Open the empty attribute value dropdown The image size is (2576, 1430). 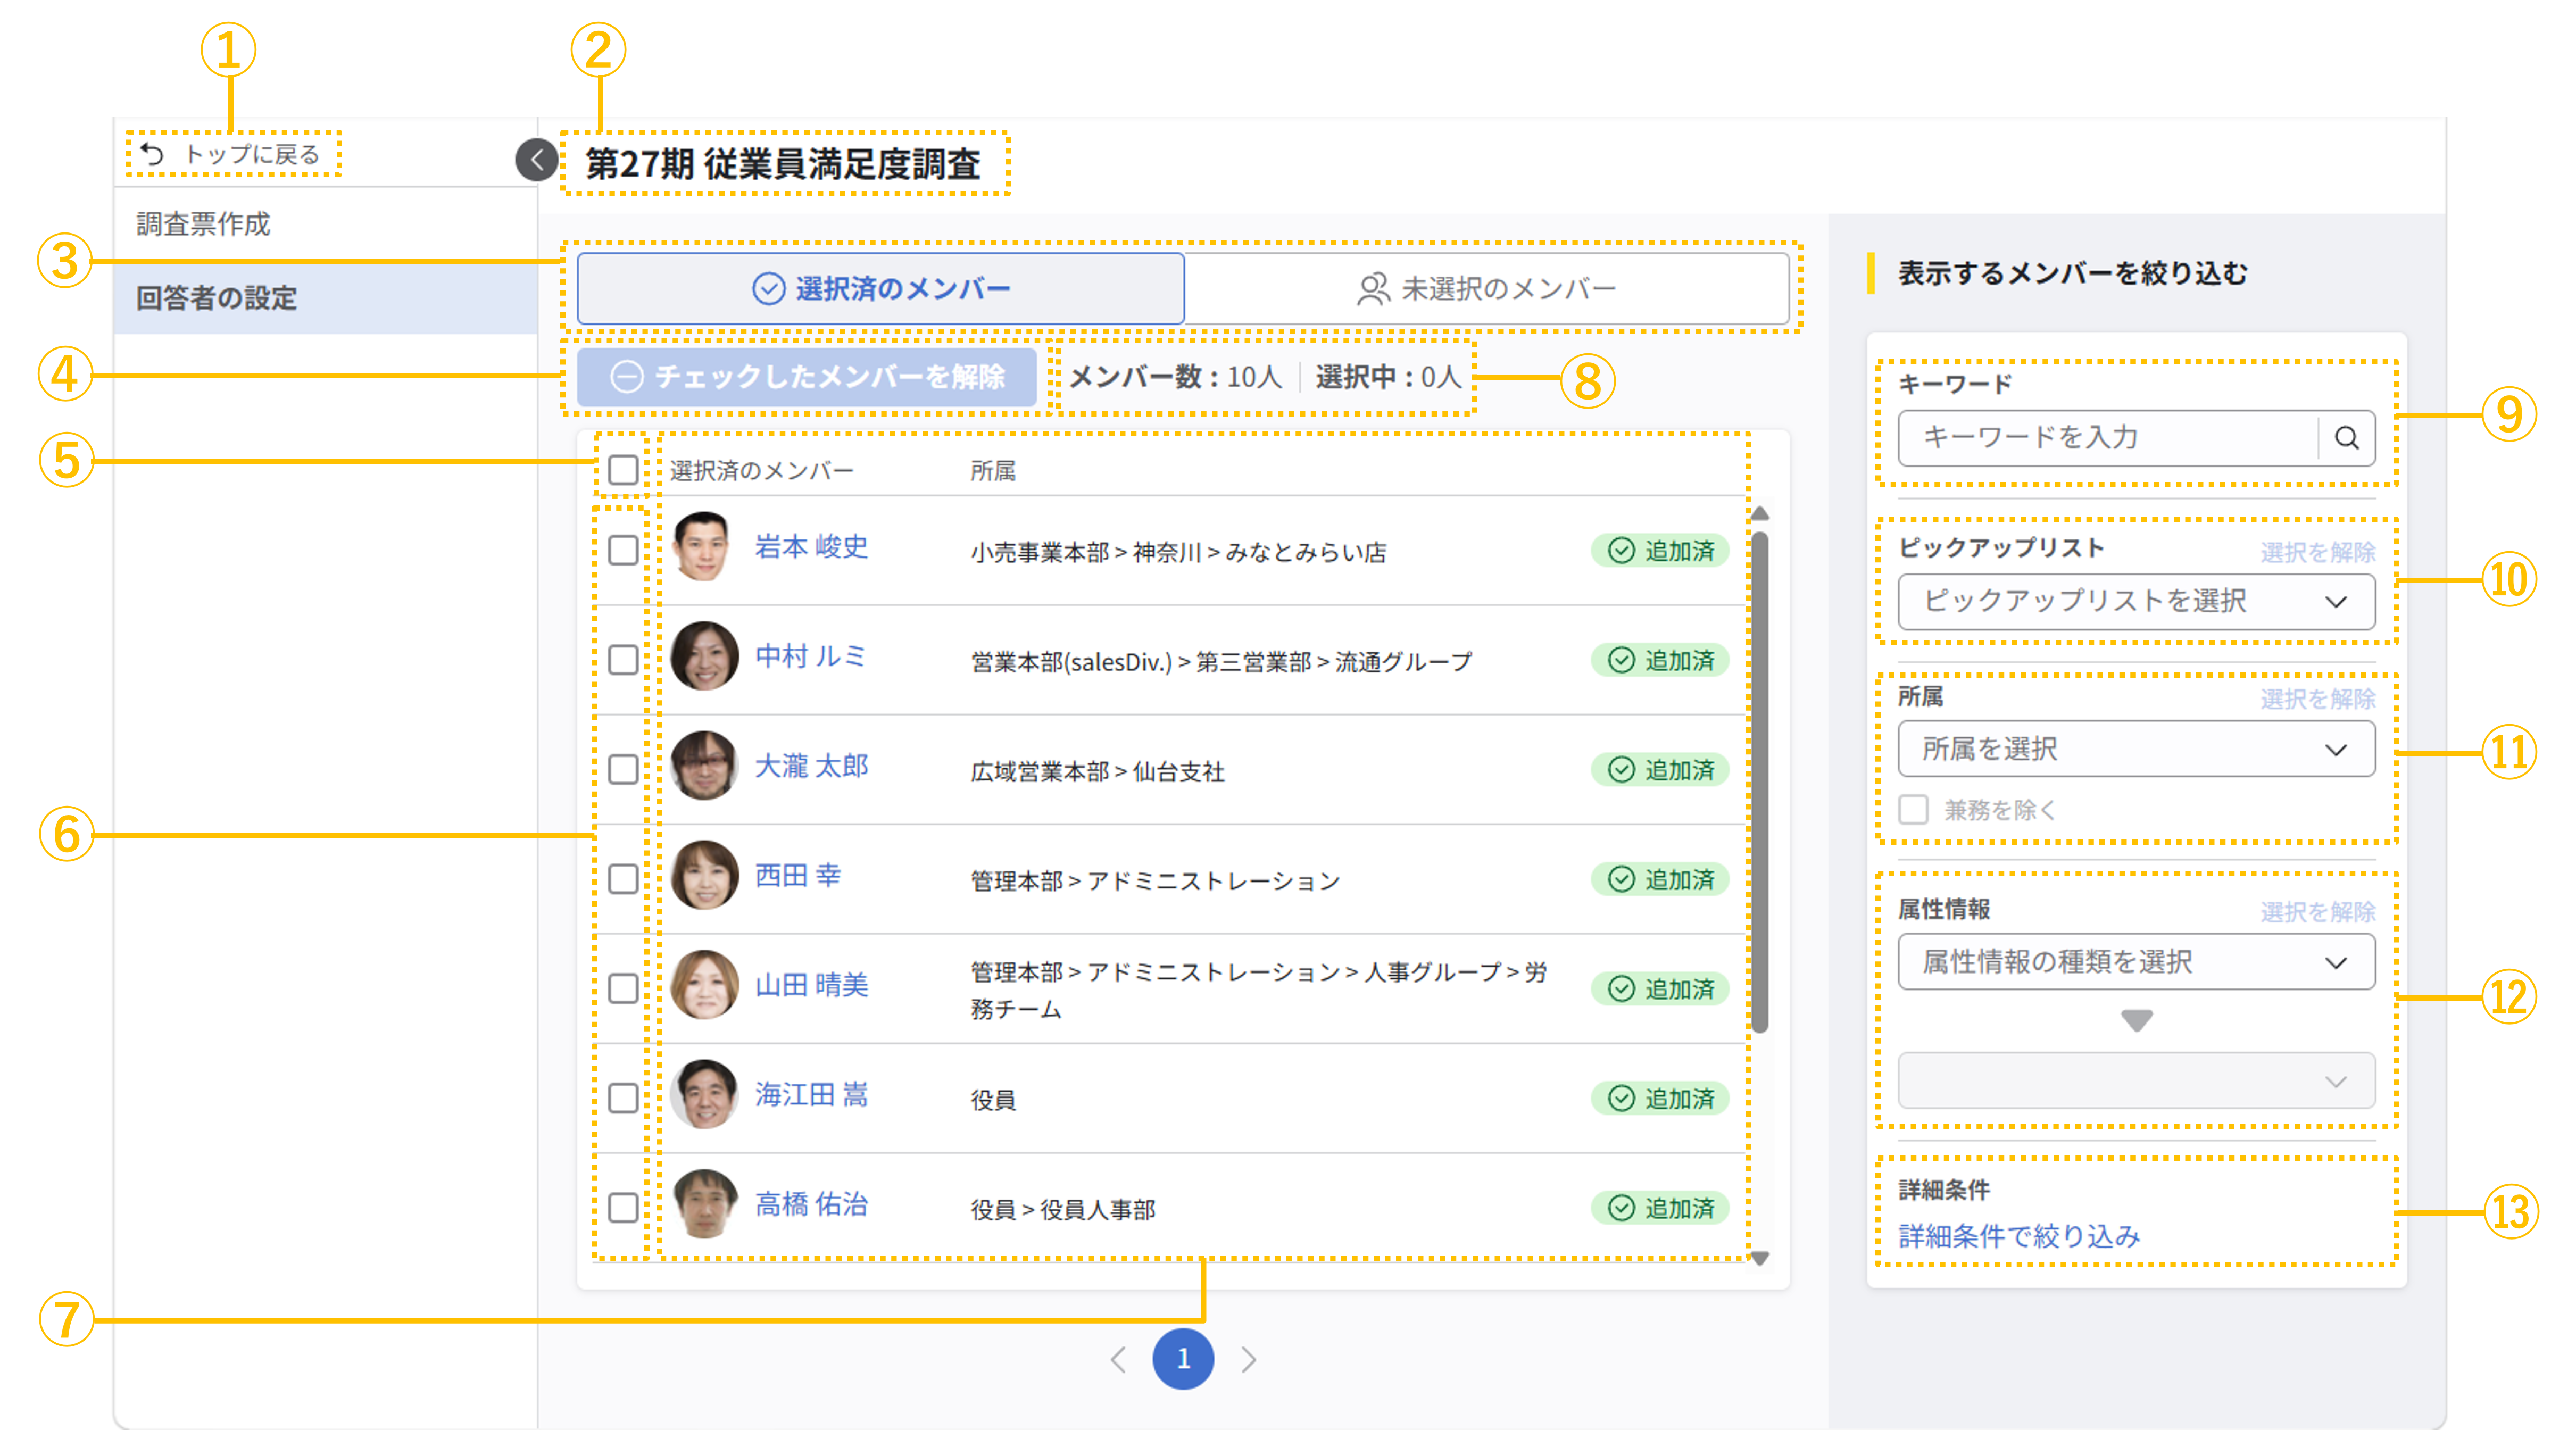pyautogui.click(x=2136, y=1081)
